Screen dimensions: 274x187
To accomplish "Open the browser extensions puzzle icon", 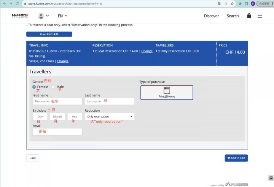I will [240, 3].
